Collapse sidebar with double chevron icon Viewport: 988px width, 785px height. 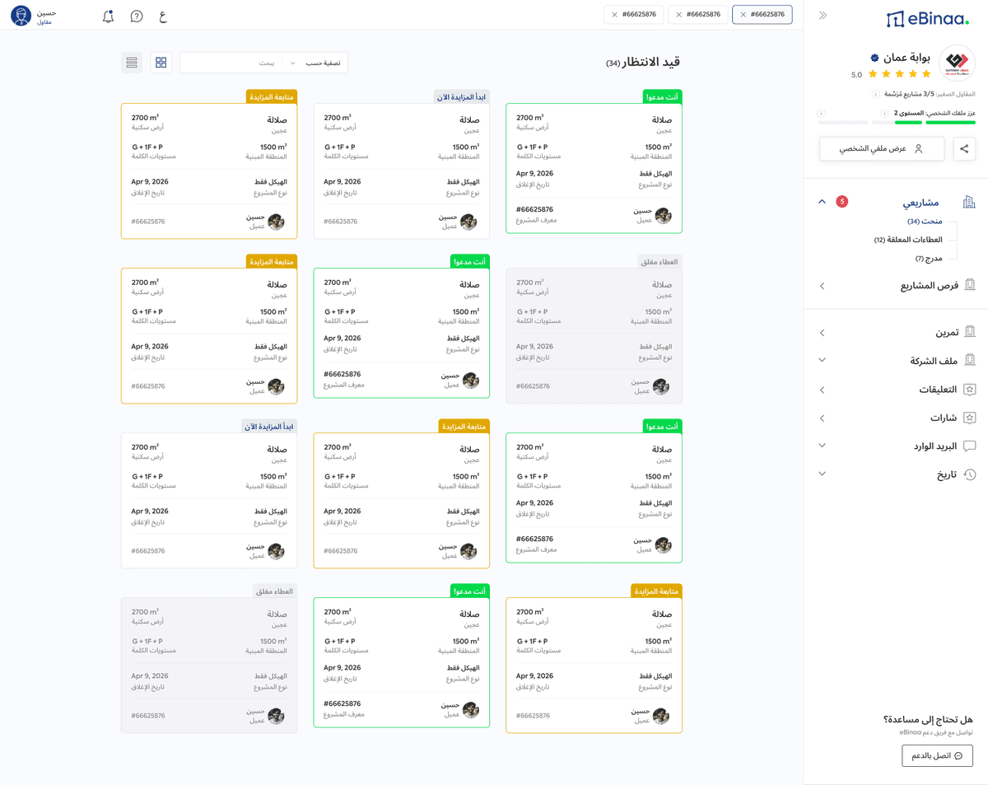pos(823,16)
